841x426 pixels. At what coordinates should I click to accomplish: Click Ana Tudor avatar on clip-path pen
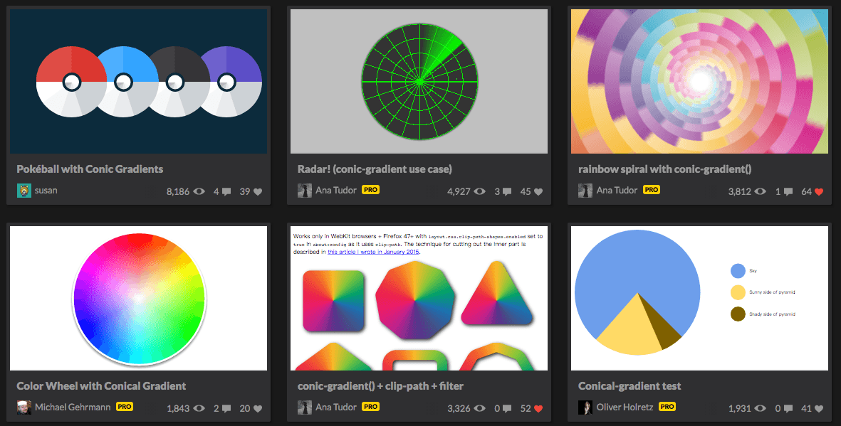click(305, 408)
